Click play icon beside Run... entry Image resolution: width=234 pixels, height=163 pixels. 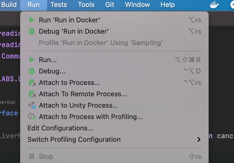32,60
